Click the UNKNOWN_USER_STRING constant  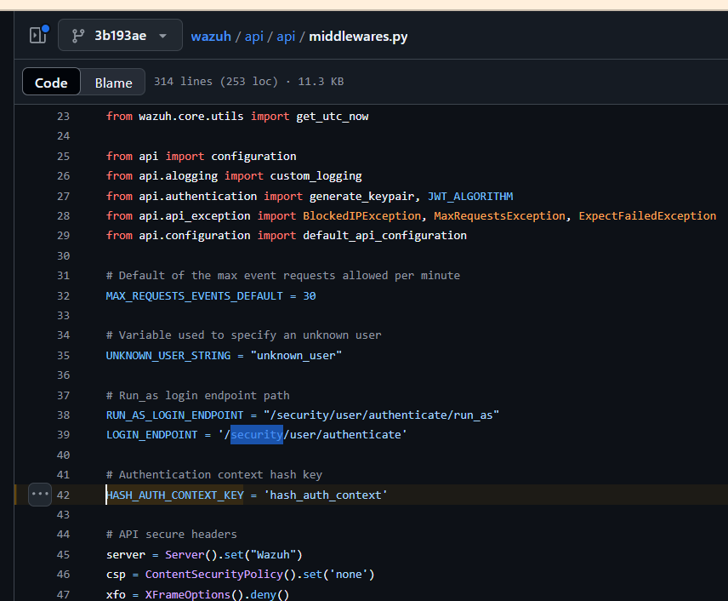pyautogui.click(x=168, y=355)
